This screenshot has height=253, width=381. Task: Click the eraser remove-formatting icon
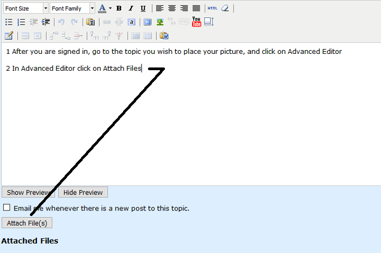coord(225,8)
